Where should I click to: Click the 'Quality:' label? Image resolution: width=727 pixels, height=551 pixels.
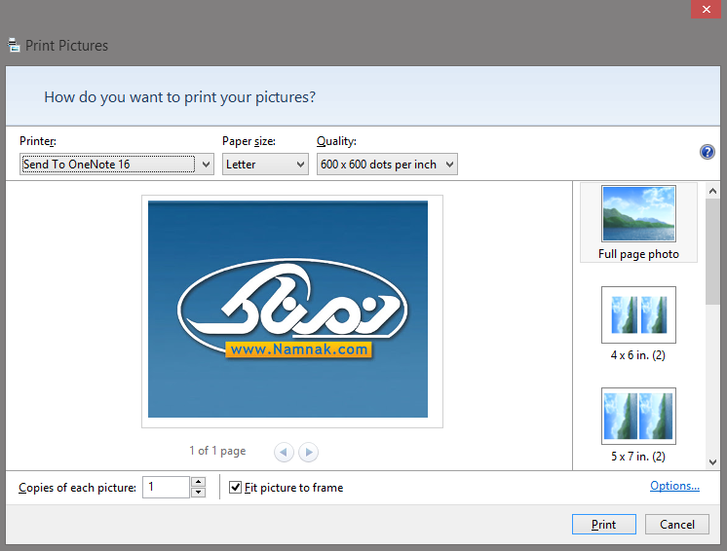coord(336,141)
